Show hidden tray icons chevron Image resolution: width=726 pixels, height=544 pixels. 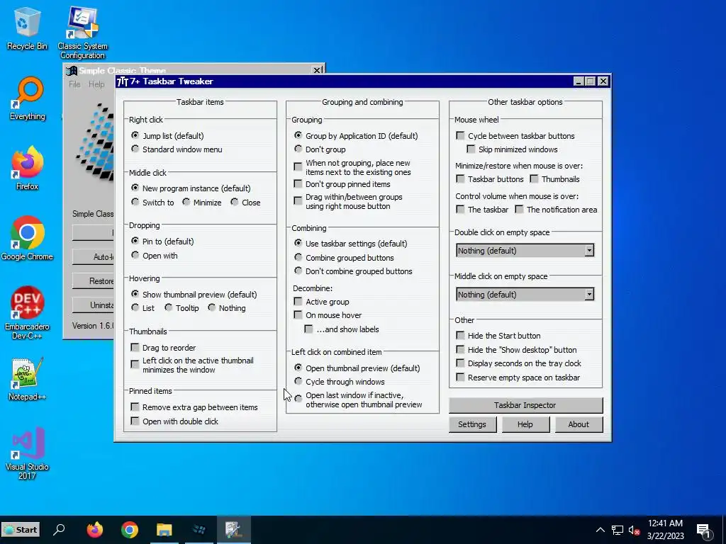600,530
